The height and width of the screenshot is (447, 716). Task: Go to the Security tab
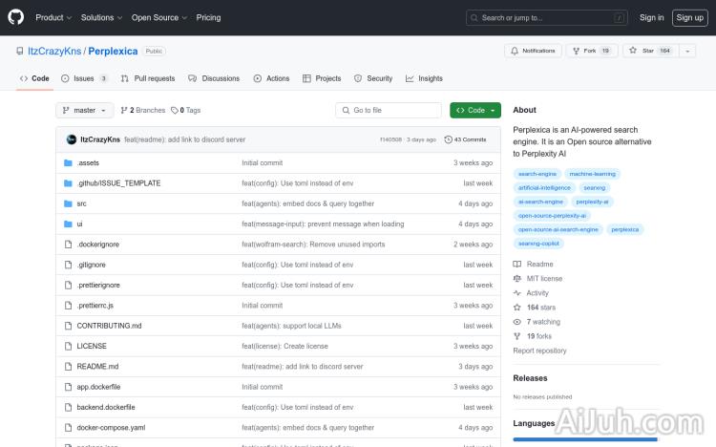point(373,78)
